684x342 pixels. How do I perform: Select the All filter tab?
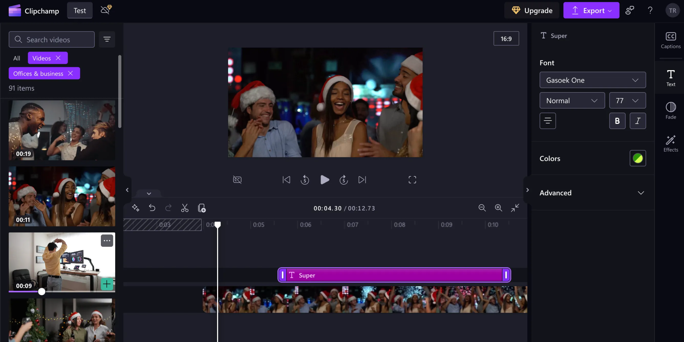click(x=16, y=58)
